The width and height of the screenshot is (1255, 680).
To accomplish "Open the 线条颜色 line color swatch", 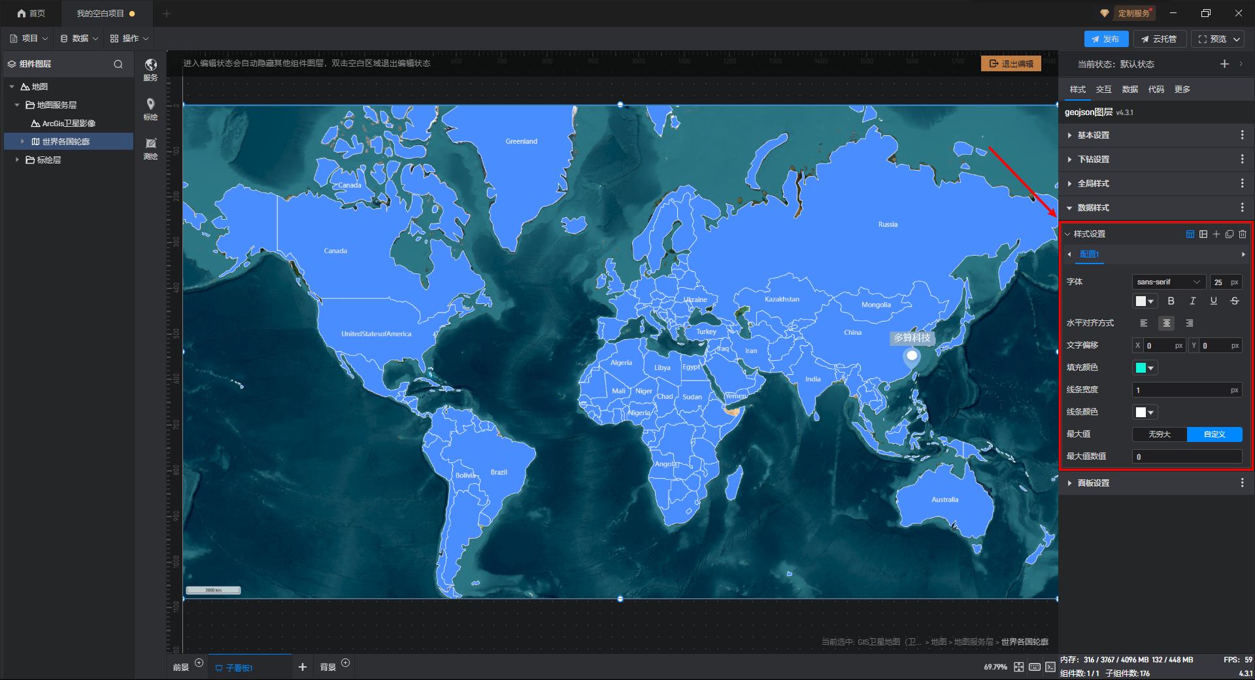I will tap(1145, 412).
